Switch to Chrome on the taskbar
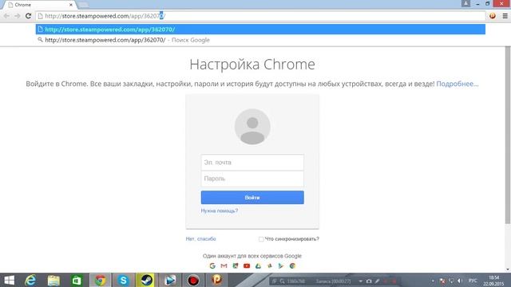Image resolution: width=511 pixels, height=287 pixels. (x=100, y=280)
